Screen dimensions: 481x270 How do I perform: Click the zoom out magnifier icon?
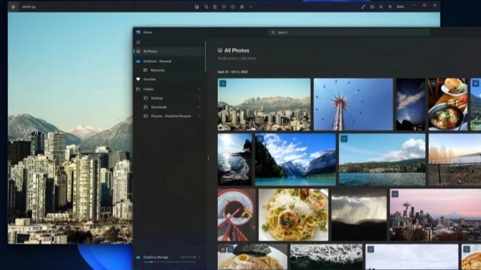(x=381, y=7)
